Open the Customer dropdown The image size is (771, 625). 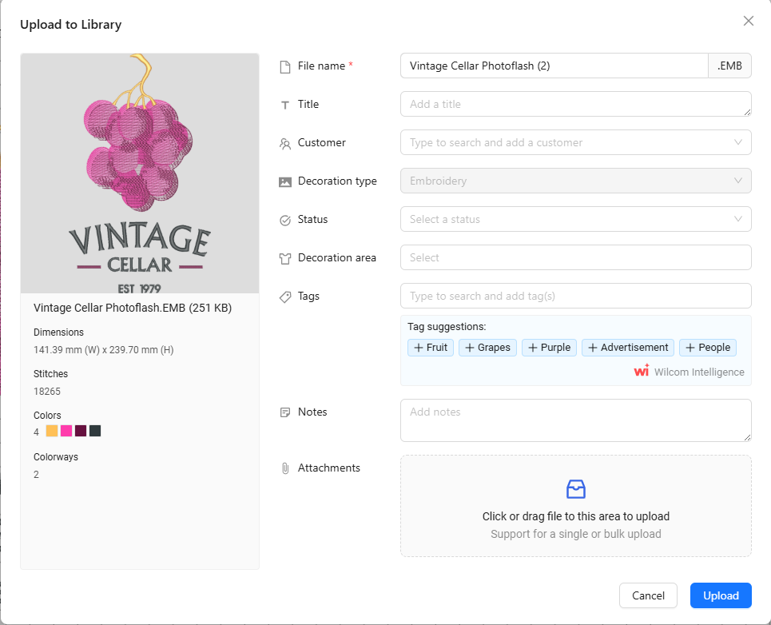click(575, 142)
